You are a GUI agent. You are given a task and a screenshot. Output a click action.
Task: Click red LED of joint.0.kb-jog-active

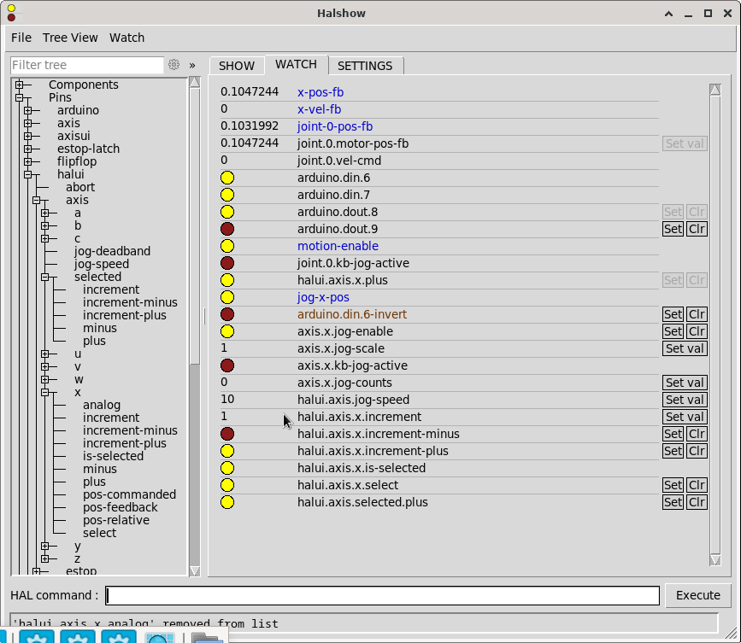(x=227, y=263)
